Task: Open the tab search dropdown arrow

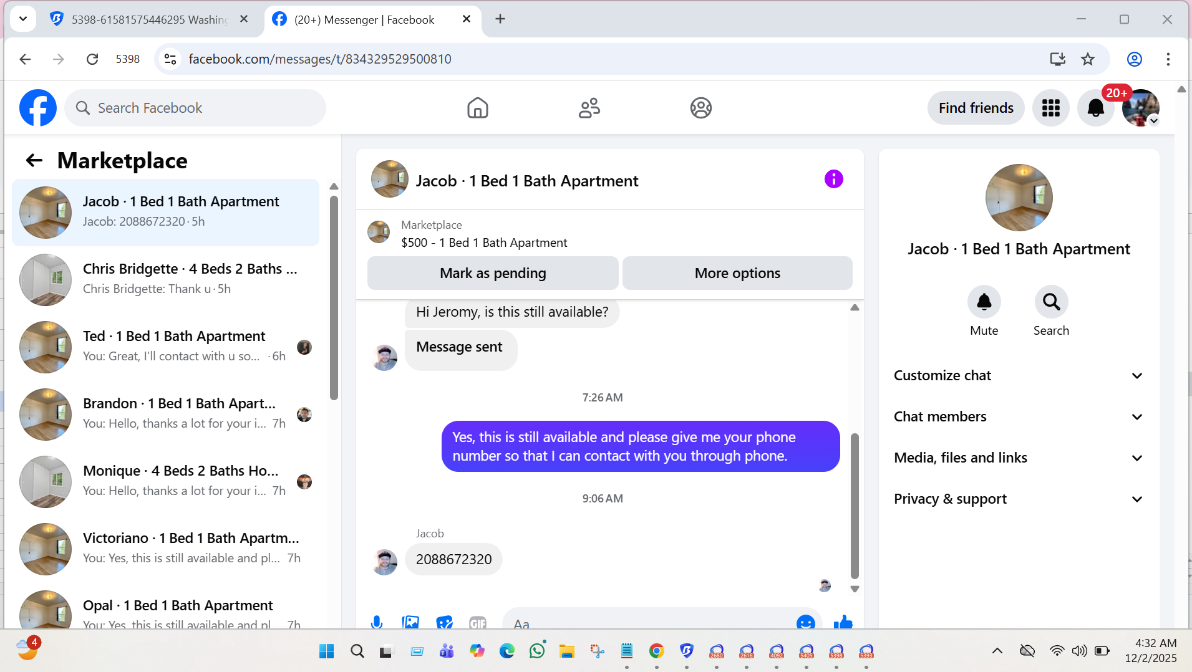Action: tap(23, 19)
